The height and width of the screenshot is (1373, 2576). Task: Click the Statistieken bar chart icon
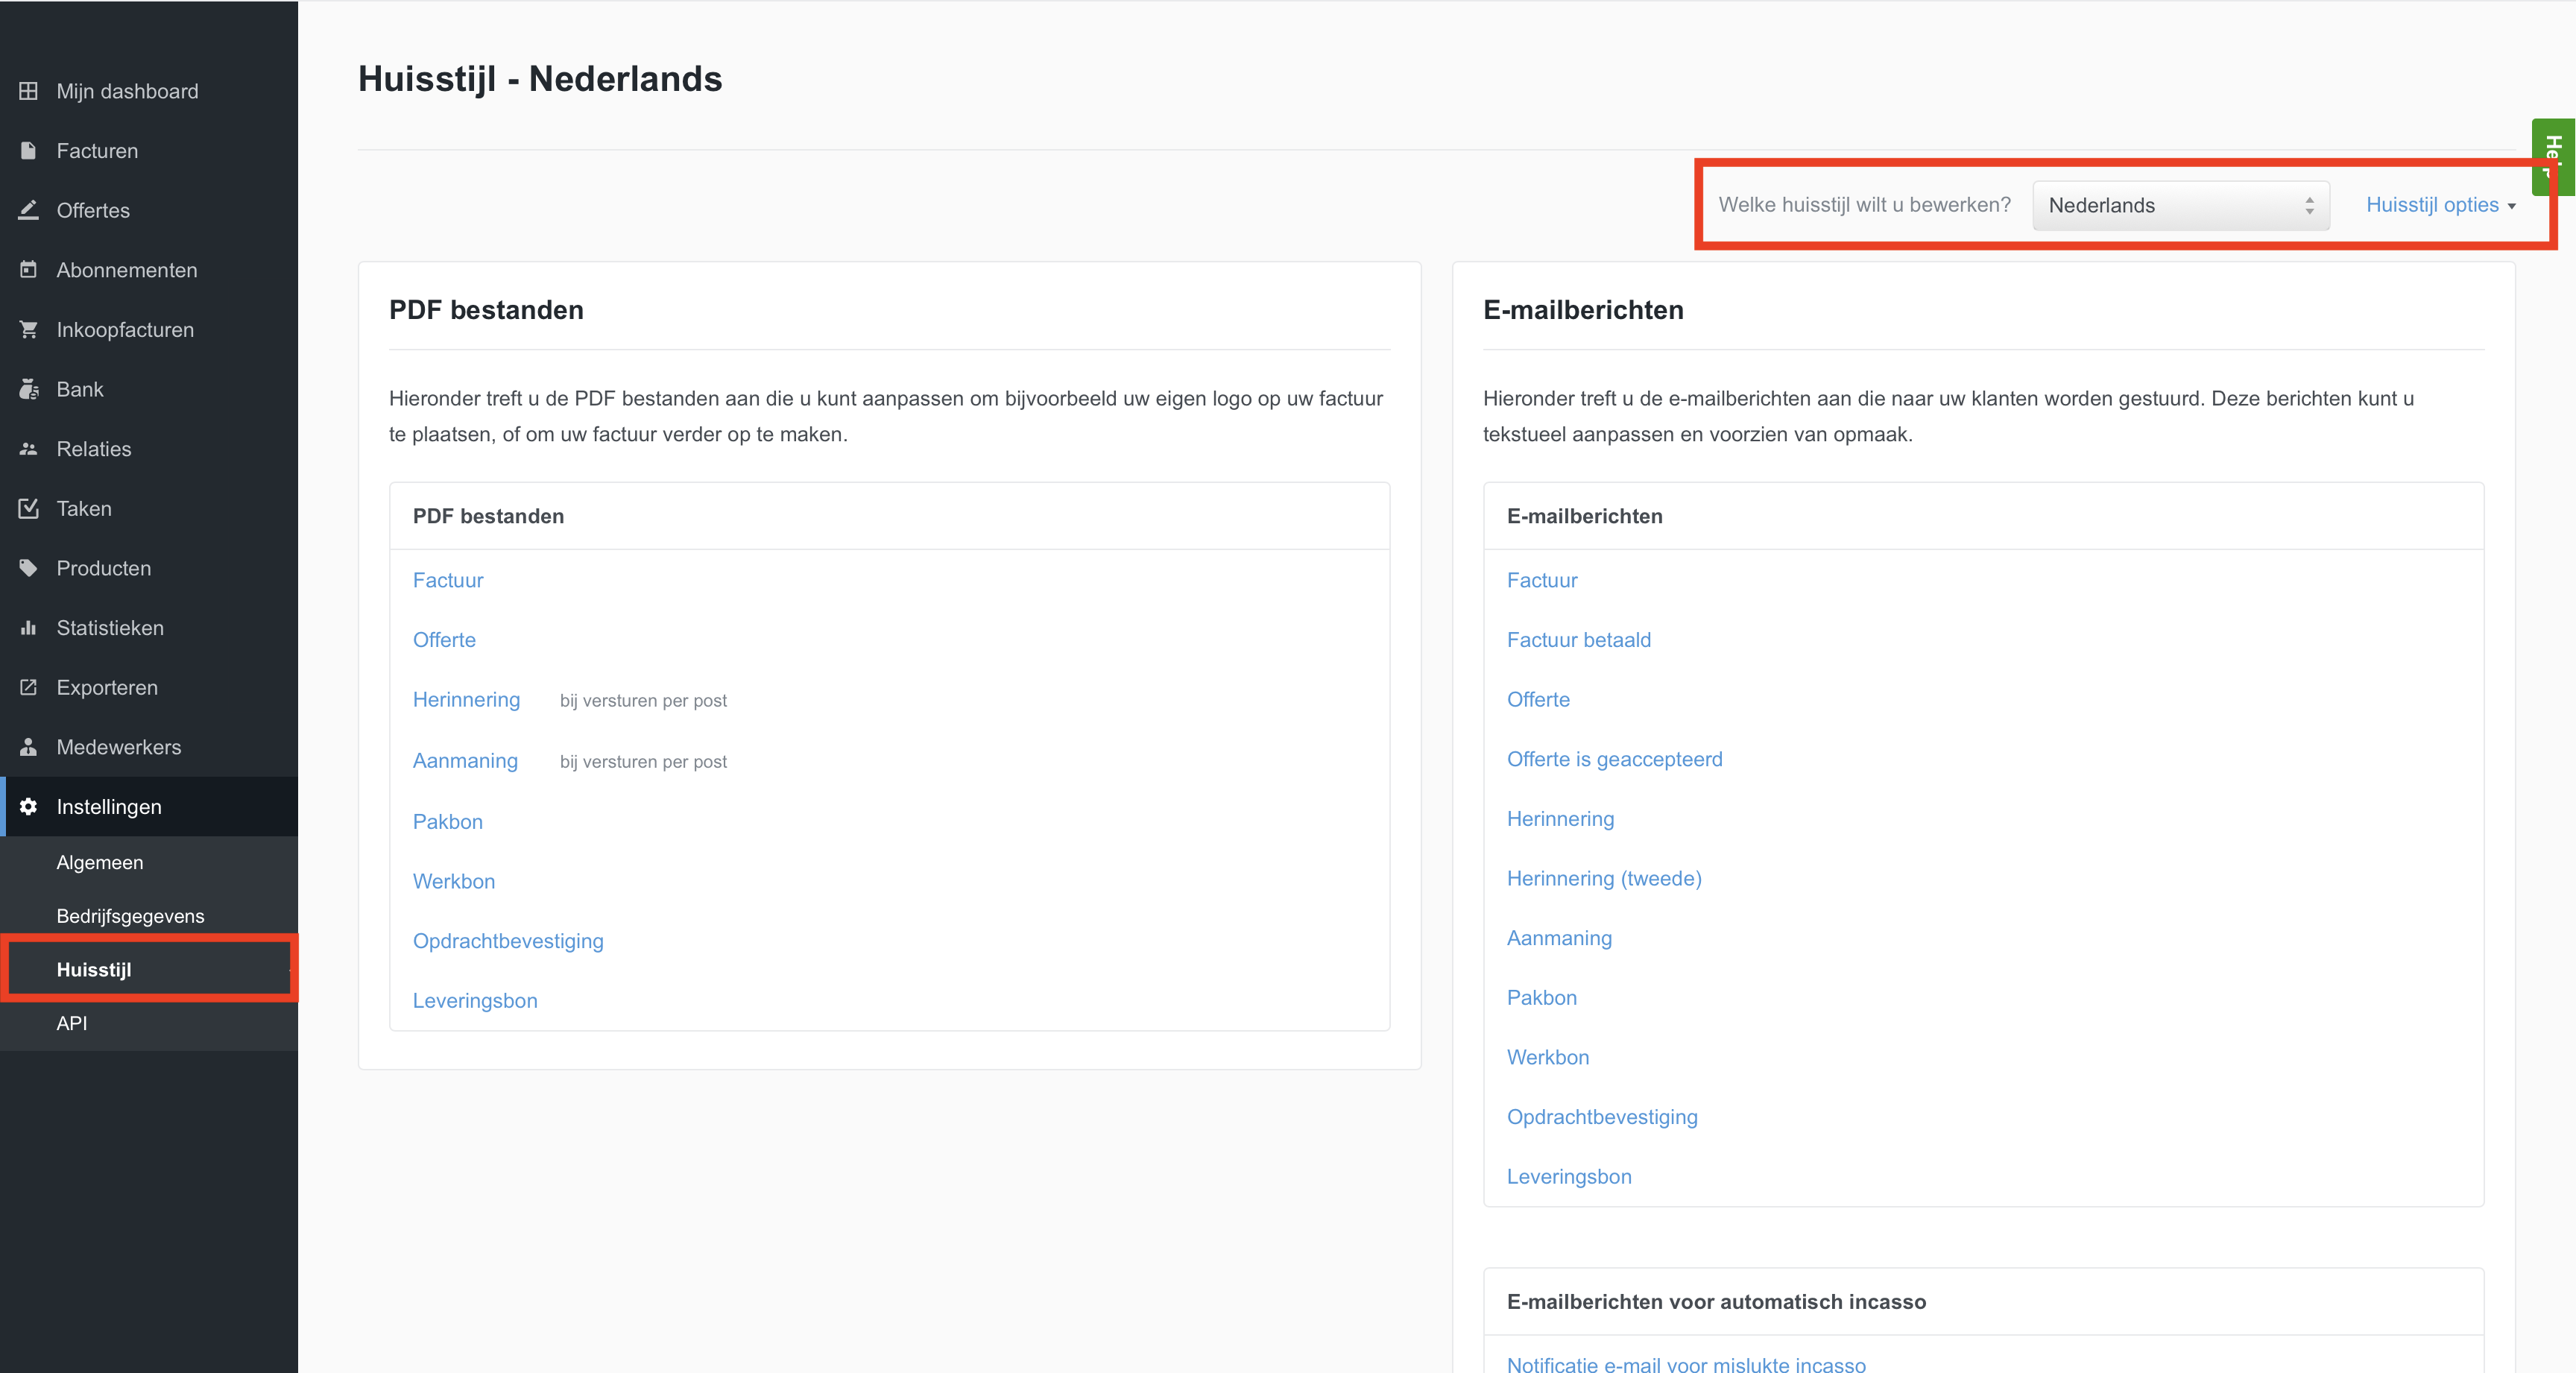(x=28, y=628)
